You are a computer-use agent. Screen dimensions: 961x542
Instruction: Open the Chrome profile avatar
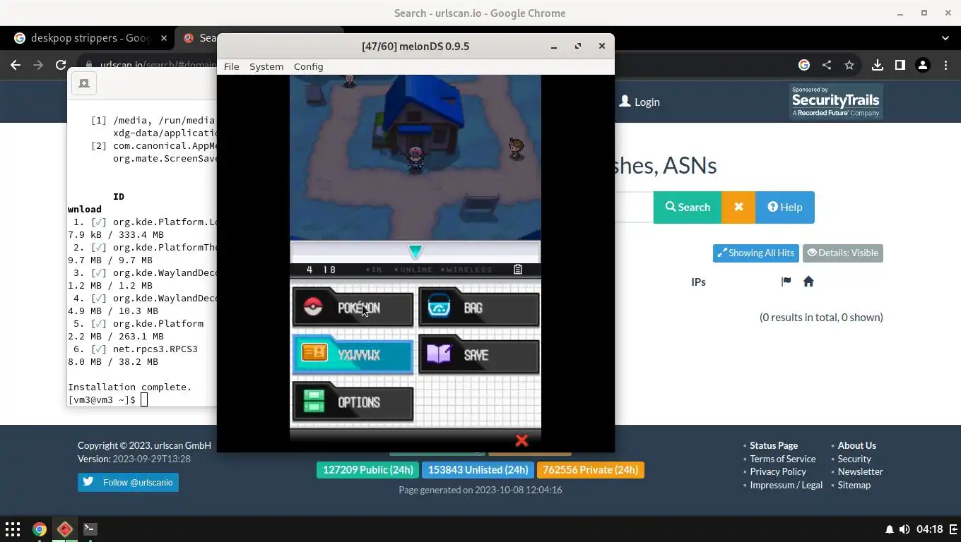click(x=922, y=65)
